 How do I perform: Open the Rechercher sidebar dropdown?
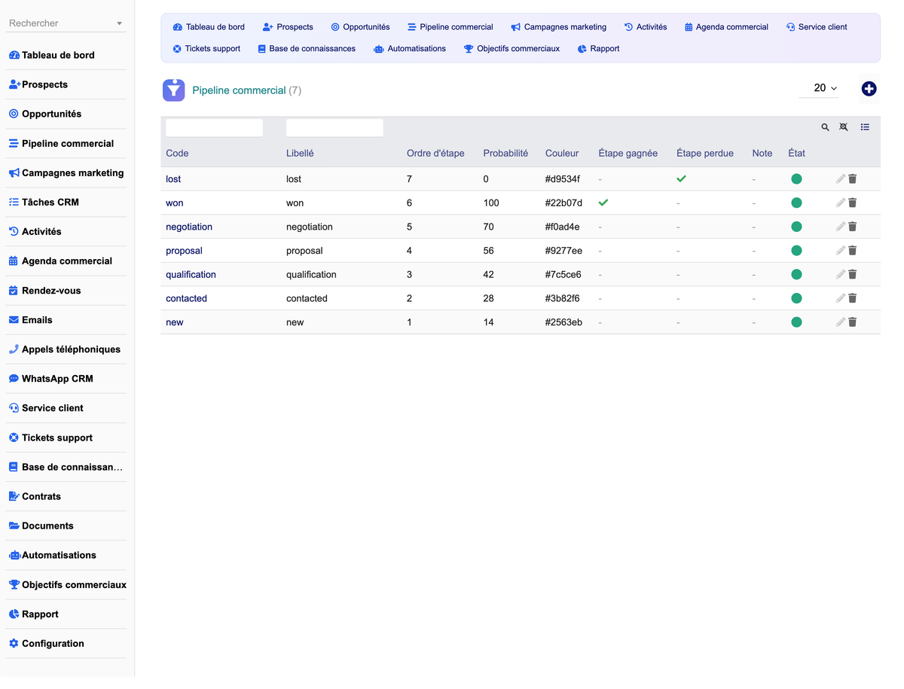66,23
